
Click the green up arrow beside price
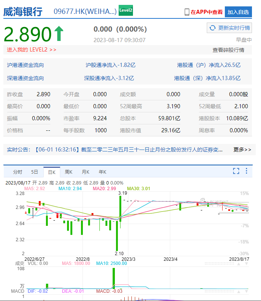point(59,33)
